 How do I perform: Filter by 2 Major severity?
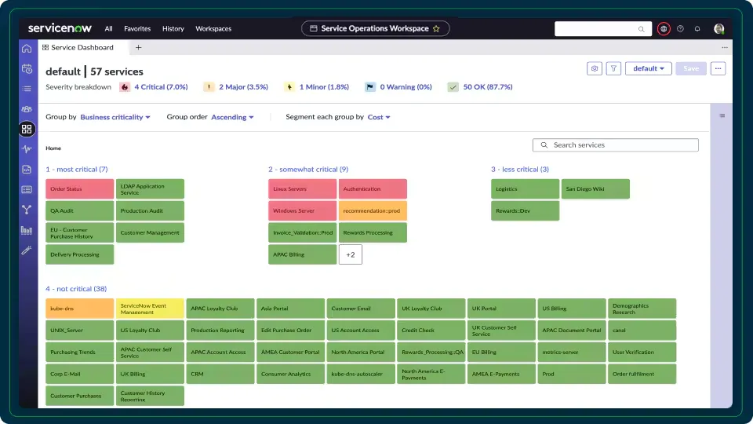point(243,87)
